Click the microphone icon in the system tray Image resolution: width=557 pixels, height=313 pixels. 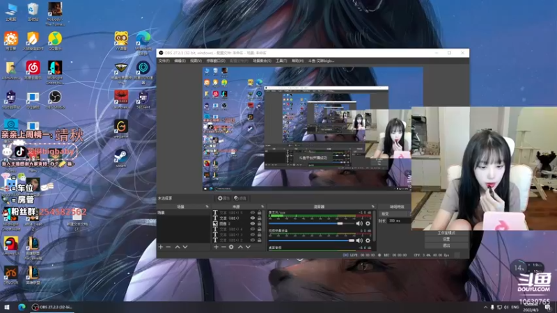492,307
